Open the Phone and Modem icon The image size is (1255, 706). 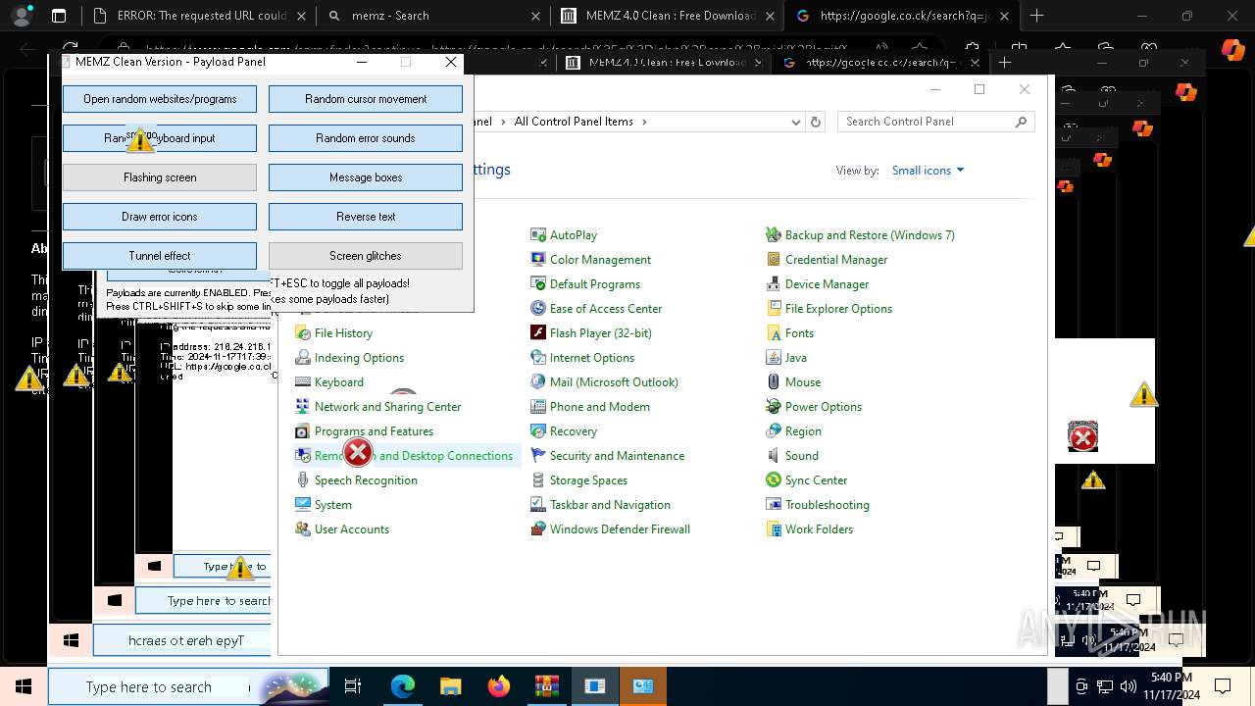pyautogui.click(x=538, y=407)
